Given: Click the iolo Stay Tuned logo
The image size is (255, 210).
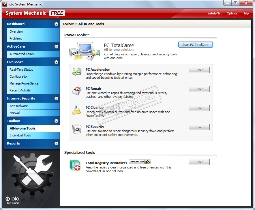Looking at the screenshot, I should point(12,200).
